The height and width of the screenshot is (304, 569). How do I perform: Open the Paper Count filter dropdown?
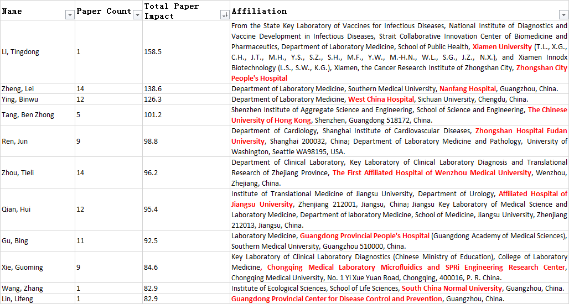(137, 15)
